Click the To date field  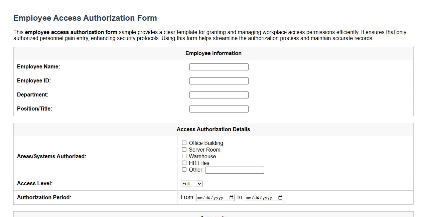261,197
